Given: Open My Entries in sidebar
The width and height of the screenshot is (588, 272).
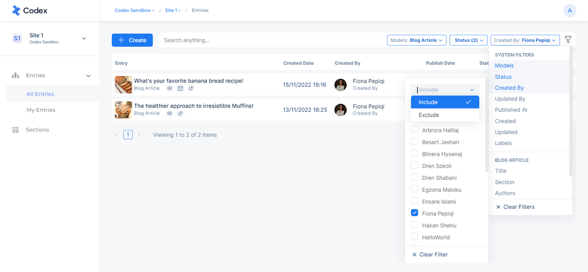Looking at the screenshot, I should tap(41, 110).
